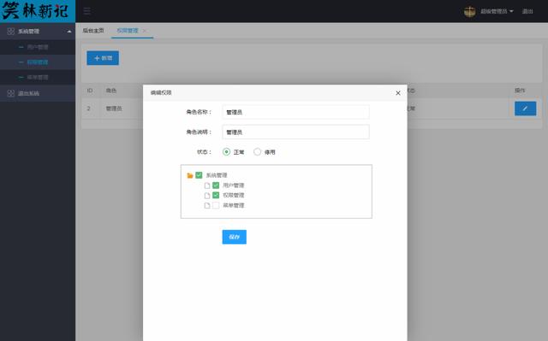Image resolution: width=548 pixels, height=341 pixels.
Task: Check the 菜单管理 permission checkbox
Action: pyautogui.click(x=216, y=205)
